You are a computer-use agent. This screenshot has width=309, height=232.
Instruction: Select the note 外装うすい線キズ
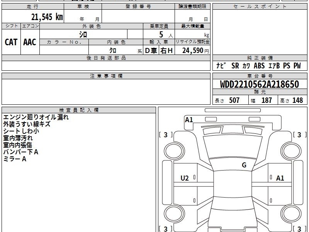coord(27,124)
